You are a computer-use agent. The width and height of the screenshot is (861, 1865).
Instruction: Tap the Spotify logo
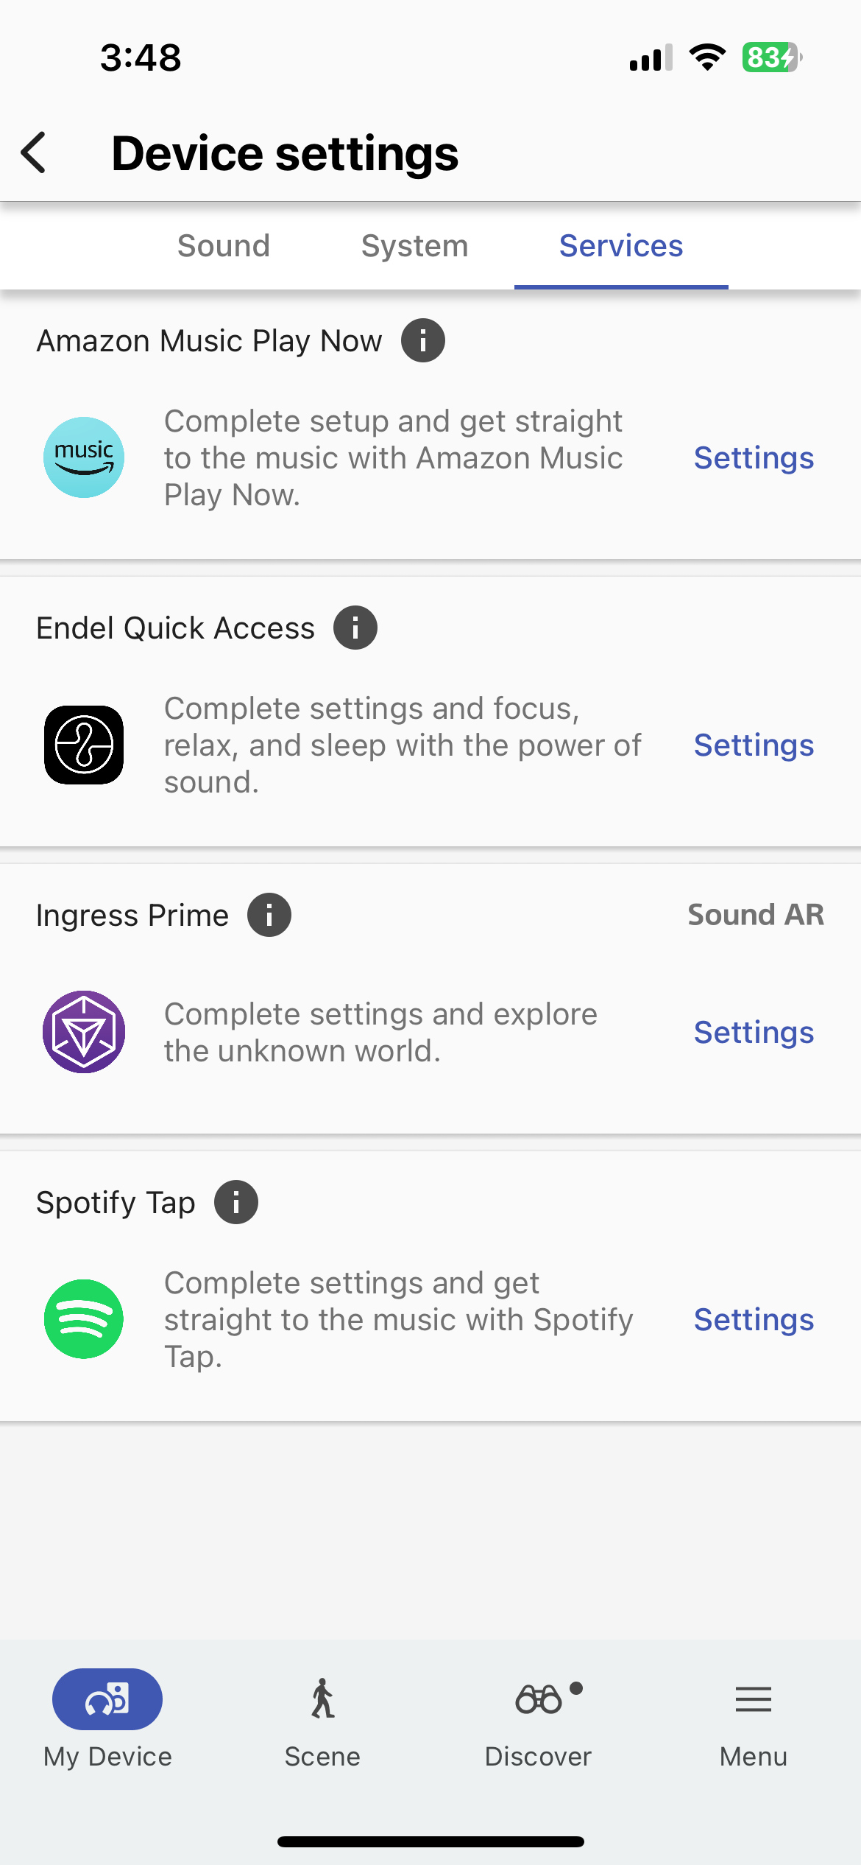pyautogui.click(x=84, y=1319)
